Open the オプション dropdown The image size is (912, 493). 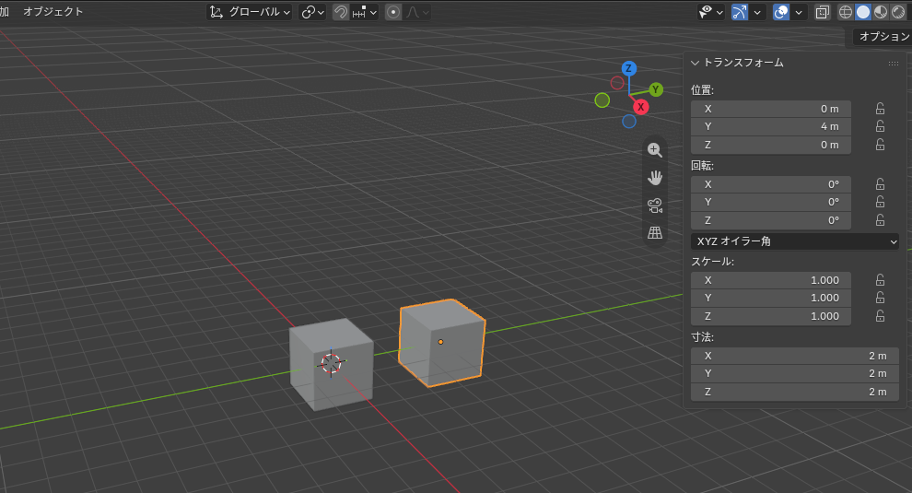point(883,37)
